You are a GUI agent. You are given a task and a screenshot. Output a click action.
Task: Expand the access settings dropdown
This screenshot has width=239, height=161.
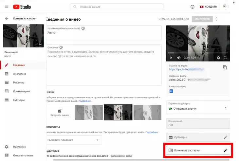(x=225, y=107)
